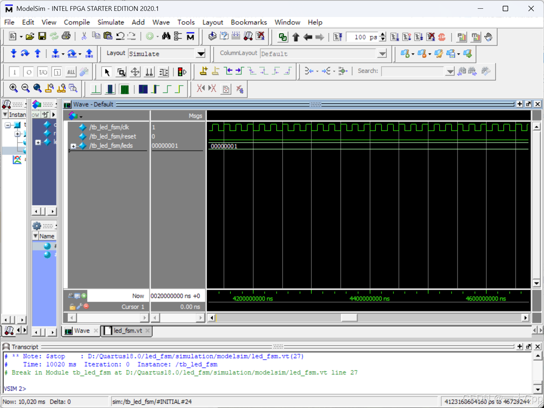The image size is (544, 408).
Task: Click the Find Next Transition icon
Action: [x=240, y=71]
